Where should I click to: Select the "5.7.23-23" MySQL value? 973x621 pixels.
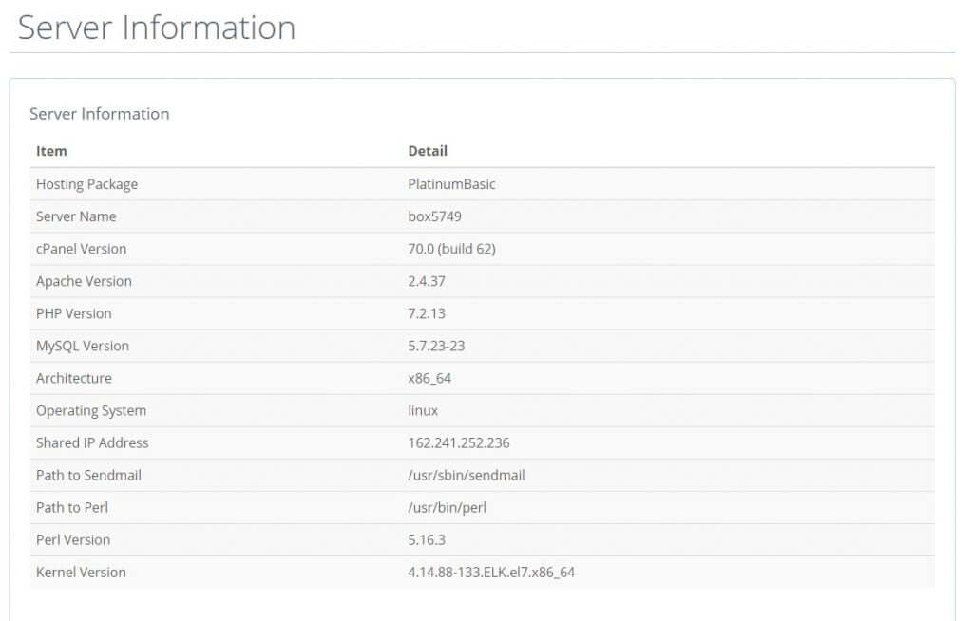[x=436, y=346]
